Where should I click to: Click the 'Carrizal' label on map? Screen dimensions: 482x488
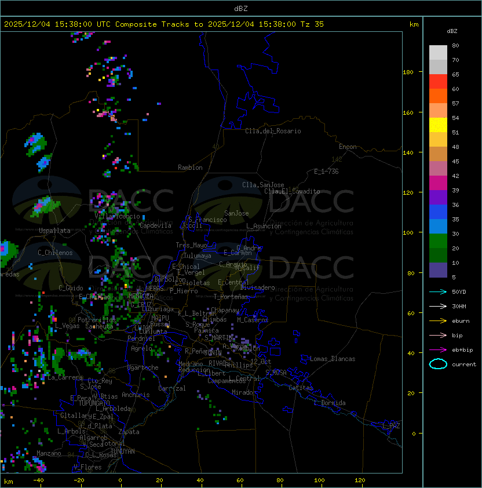[171, 388]
